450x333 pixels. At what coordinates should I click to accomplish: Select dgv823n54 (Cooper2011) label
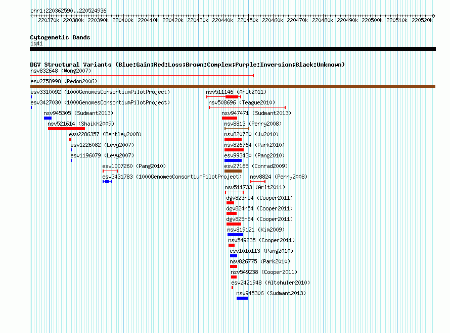(x=259, y=198)
